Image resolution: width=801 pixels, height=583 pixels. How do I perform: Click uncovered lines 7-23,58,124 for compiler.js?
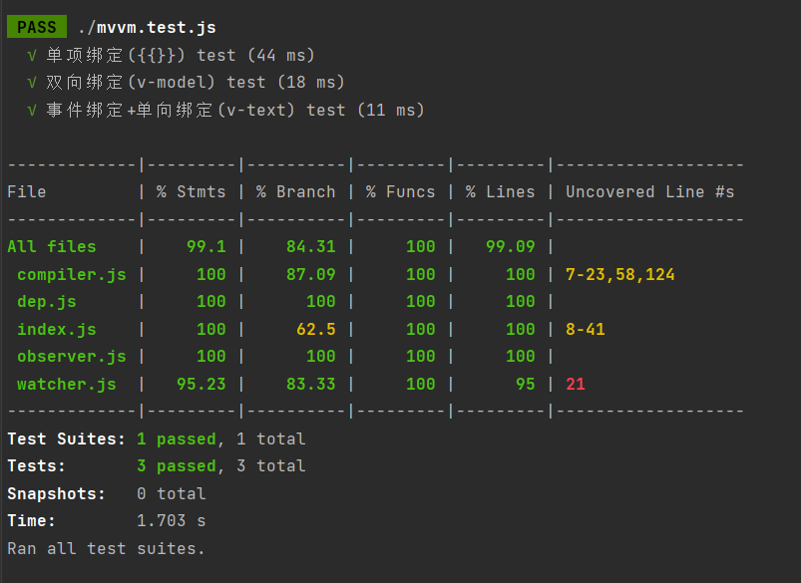click(619, 274)
